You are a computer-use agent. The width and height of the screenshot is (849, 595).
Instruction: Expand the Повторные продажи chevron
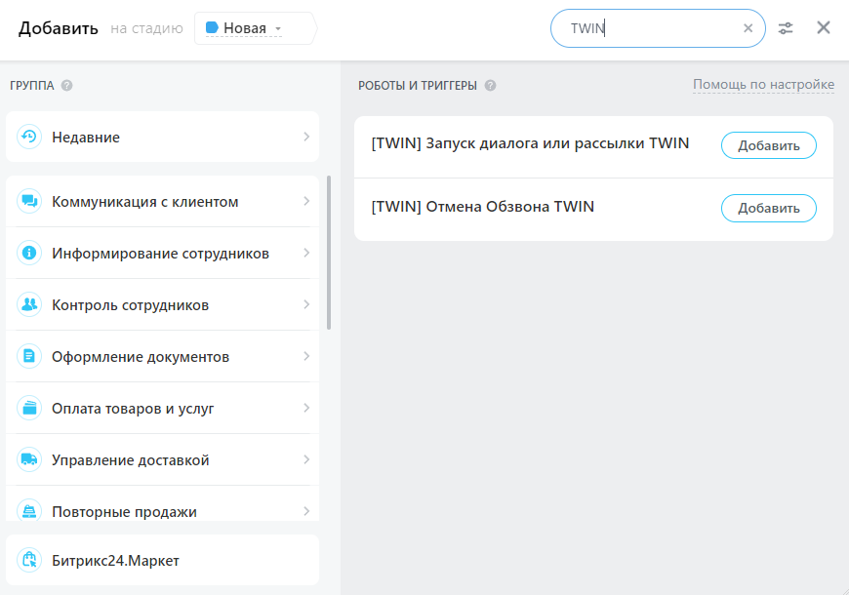306,511
